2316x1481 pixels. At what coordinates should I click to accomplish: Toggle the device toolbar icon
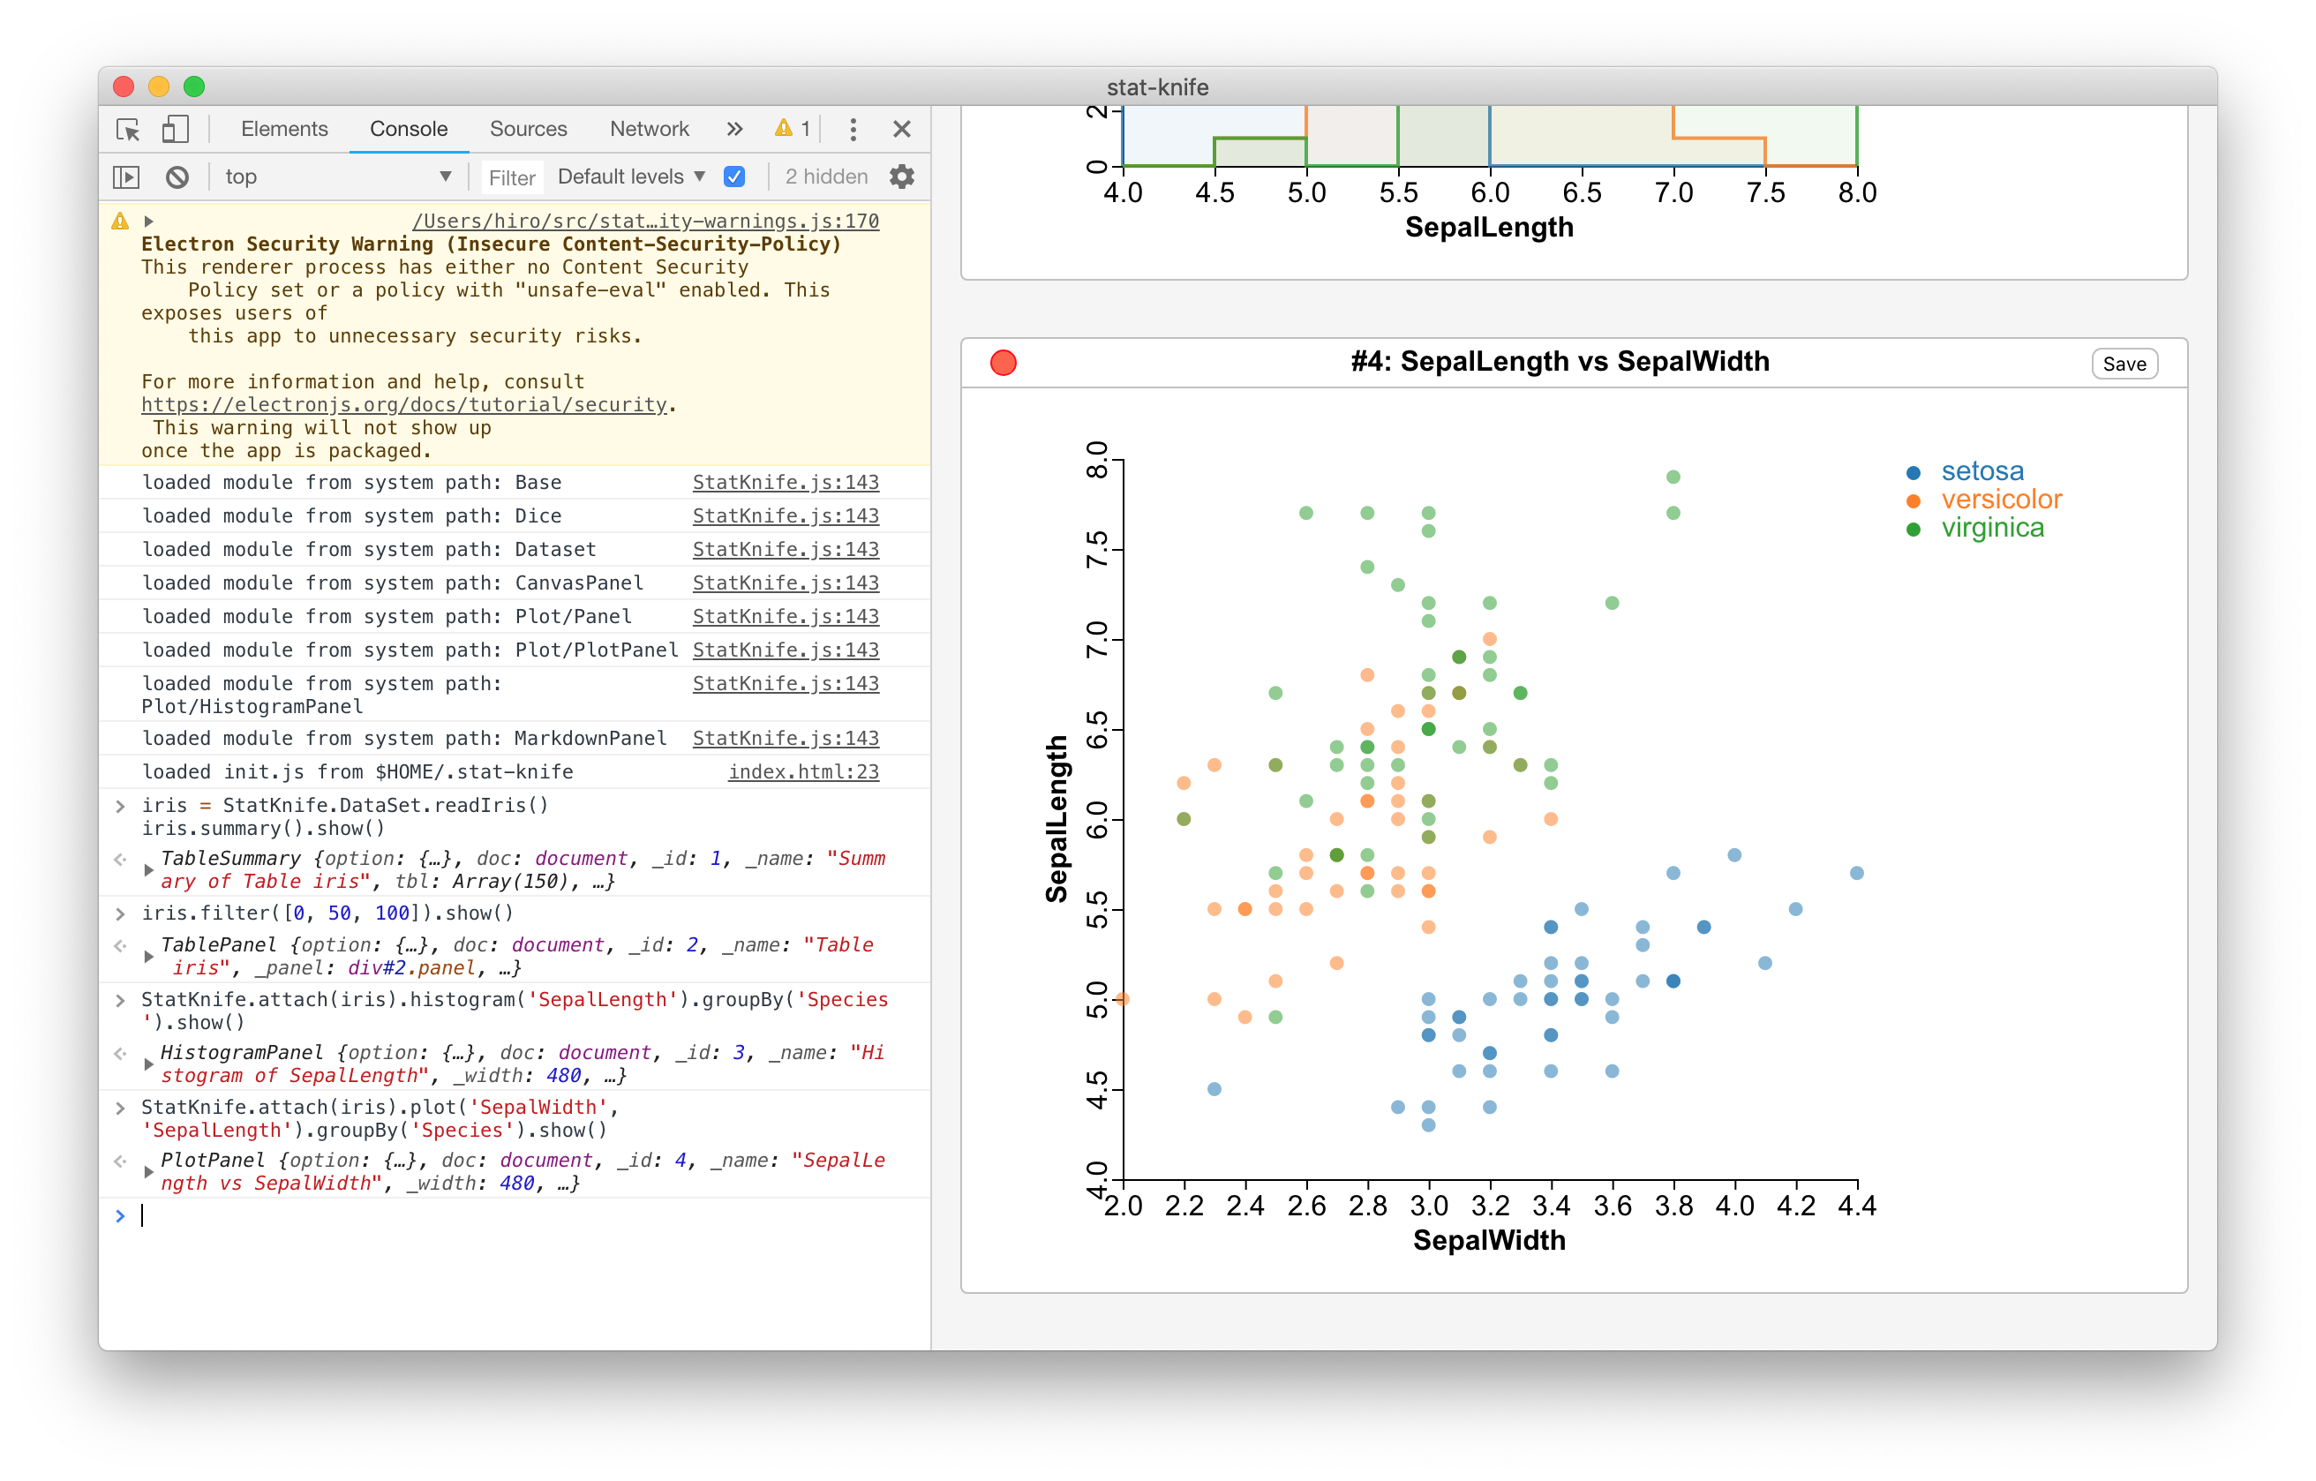point(175,129)
